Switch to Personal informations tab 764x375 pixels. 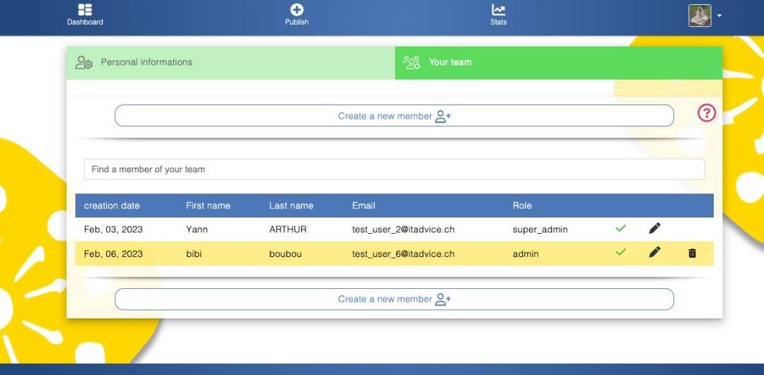(231, 63)
